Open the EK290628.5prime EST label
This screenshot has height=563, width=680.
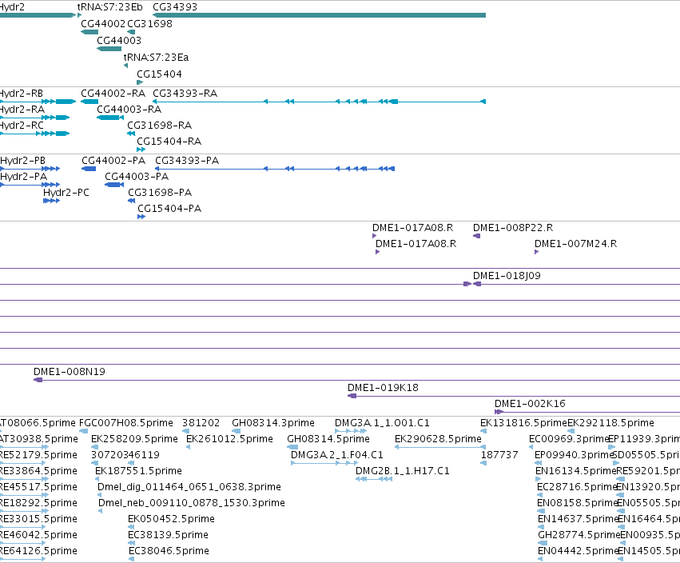coord(438,439)
